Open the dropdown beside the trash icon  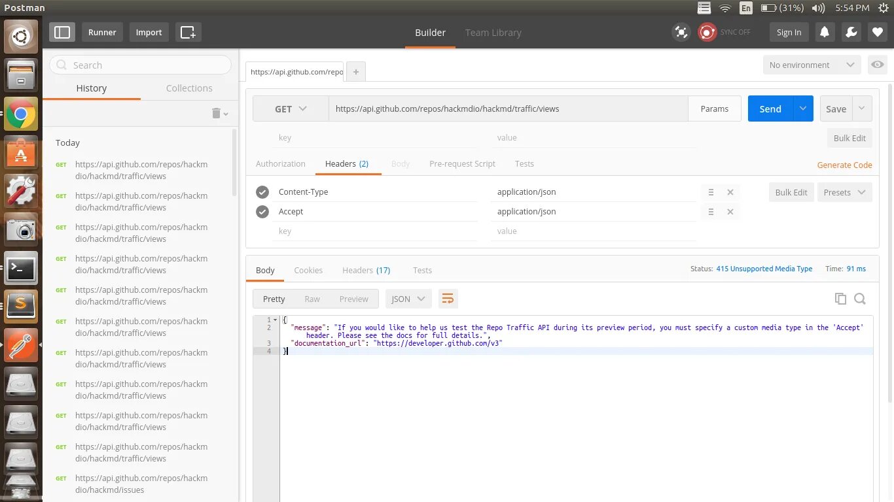(226, 114)
